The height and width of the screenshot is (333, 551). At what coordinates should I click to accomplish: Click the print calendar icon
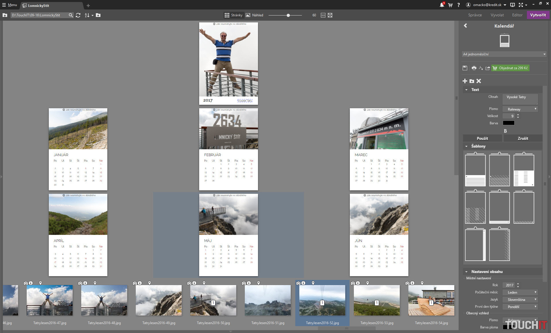click(x=474, y=68)
